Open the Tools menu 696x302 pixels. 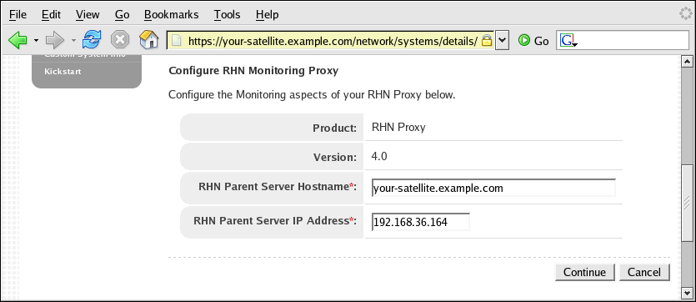click(x=227, y=15)
